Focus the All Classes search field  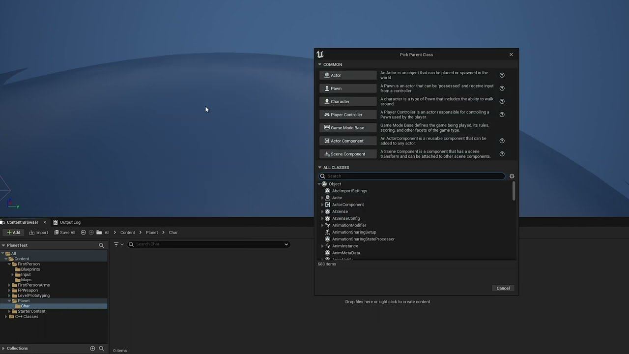coord(412,176)
